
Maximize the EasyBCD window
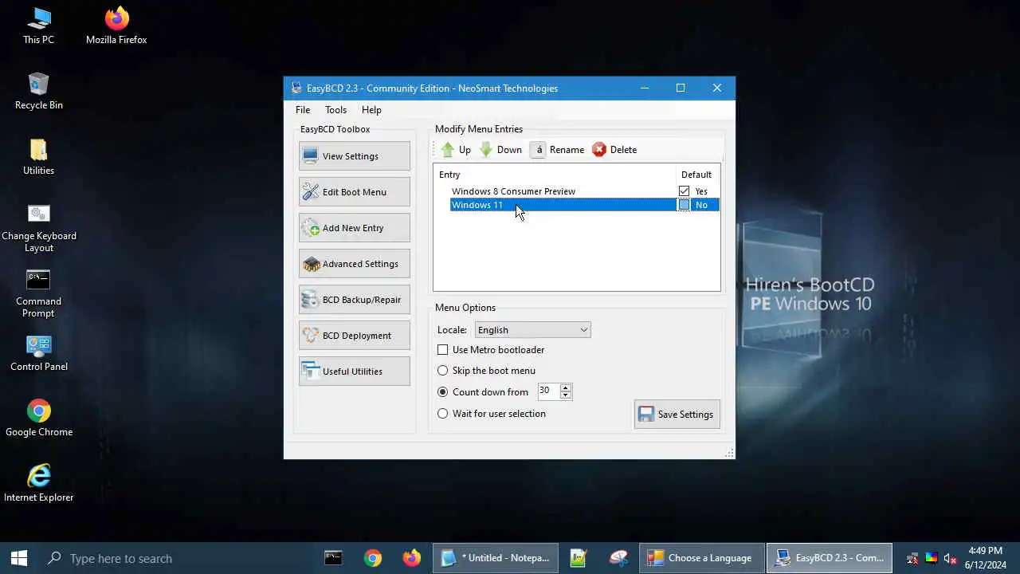tap(681, 88)
